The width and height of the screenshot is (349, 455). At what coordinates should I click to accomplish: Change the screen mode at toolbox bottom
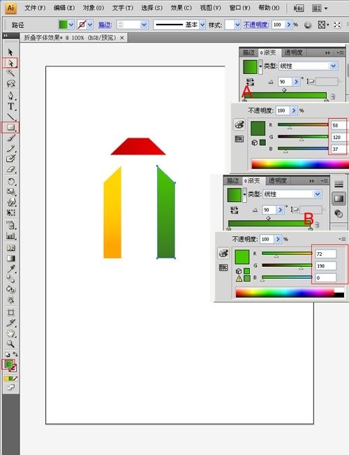(x=10, y=387)
